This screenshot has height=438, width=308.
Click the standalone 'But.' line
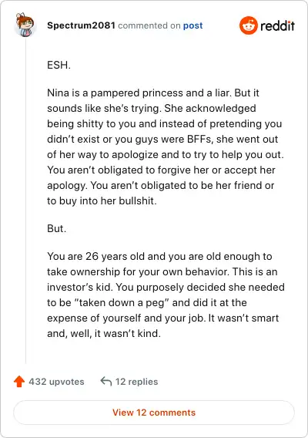tap(57, 228)
